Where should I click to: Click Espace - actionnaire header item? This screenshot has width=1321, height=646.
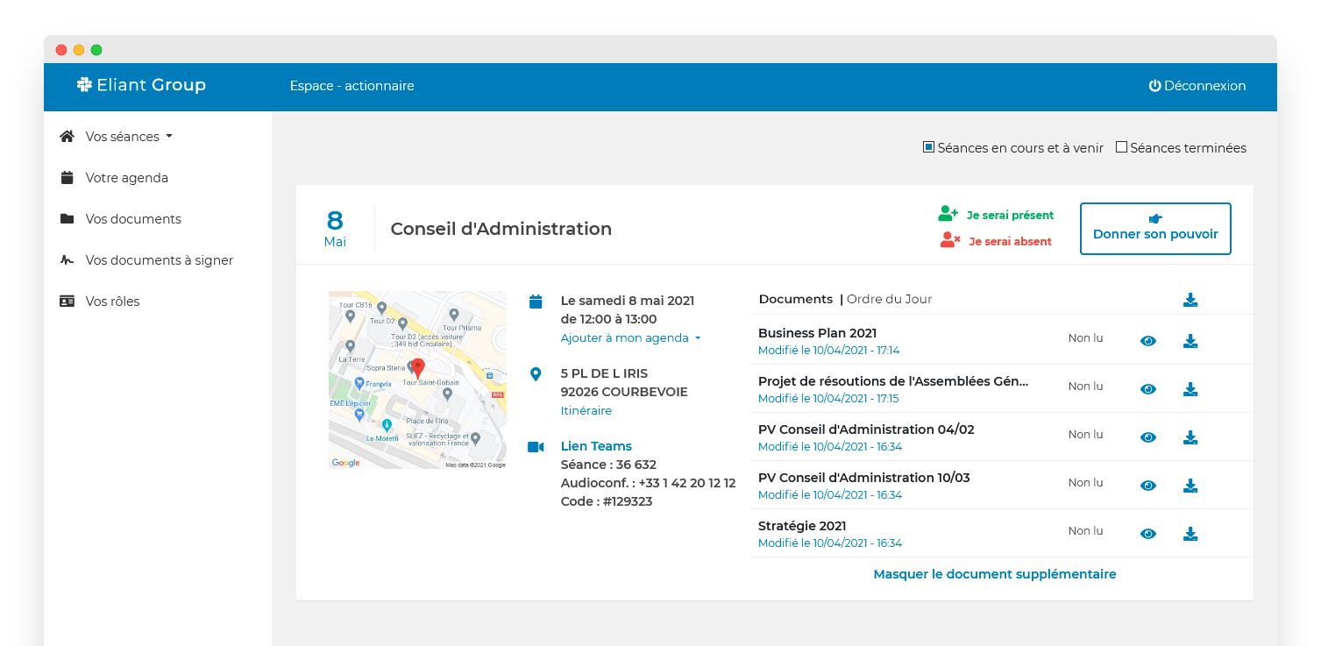point(352,86)
